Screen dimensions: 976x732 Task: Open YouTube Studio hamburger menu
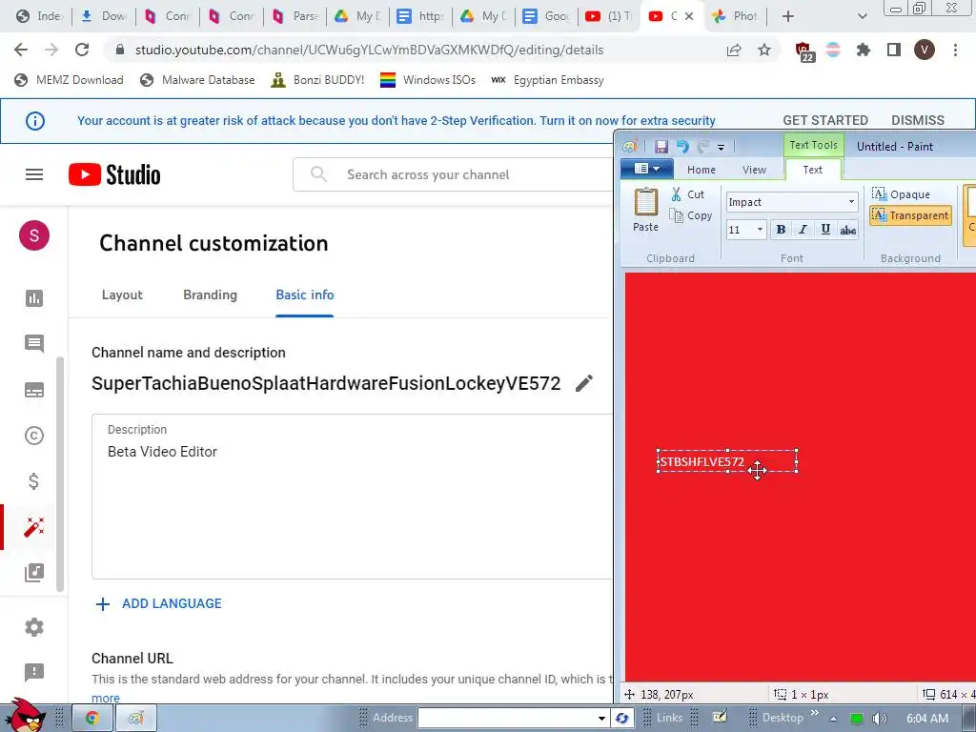click(34, 175)
